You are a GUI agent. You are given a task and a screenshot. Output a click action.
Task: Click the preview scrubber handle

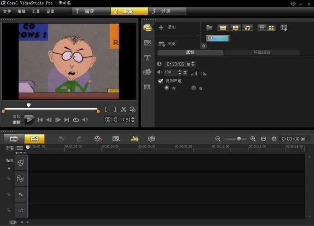[x=29, y=105]
